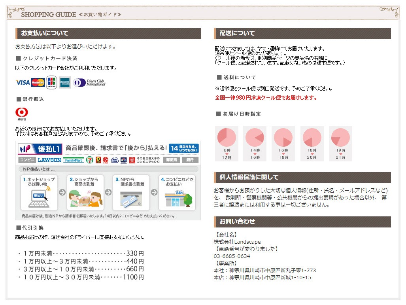Select the 8時-12時 delivery time clock
The width and height of the screenshot is (406, 305).
click(x=227, y=143)
